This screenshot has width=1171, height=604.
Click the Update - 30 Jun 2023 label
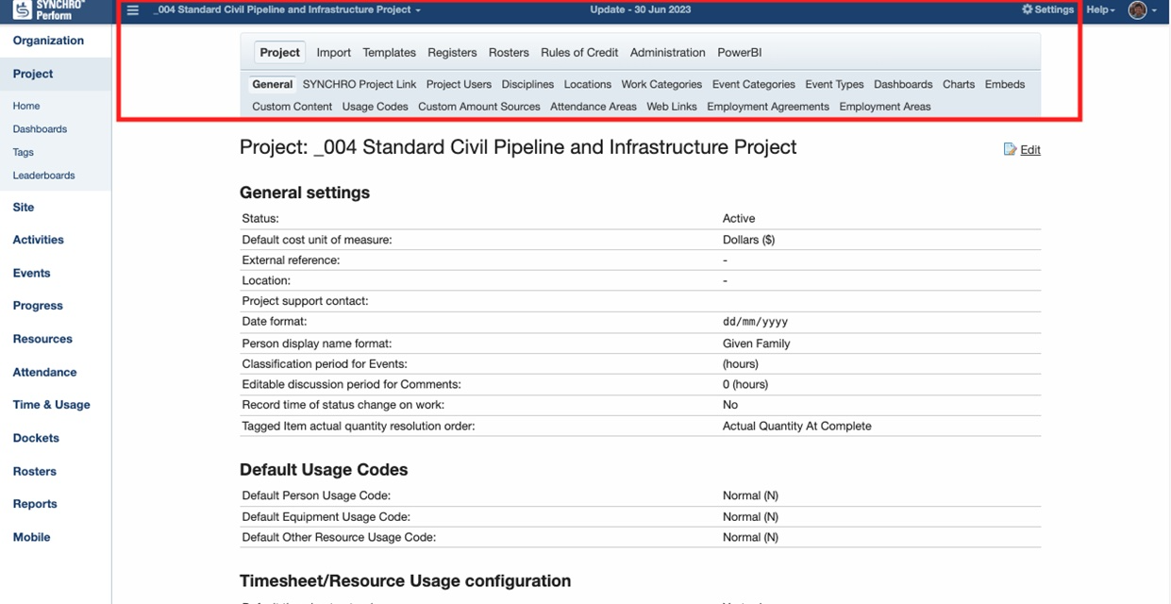pyautogui.click(x=640, y=9)
